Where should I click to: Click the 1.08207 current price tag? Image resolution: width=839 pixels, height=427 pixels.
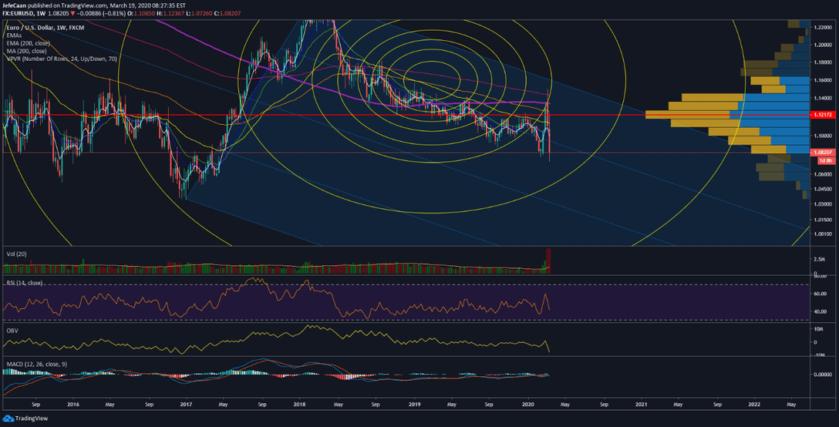pyautogui.click(x=821, y=153)
